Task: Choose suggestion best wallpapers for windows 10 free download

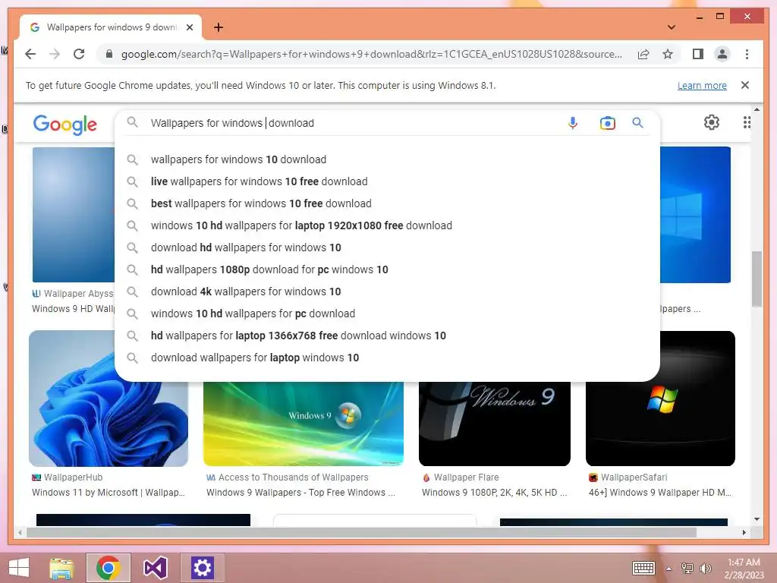Action: click(x=261, y=203)
